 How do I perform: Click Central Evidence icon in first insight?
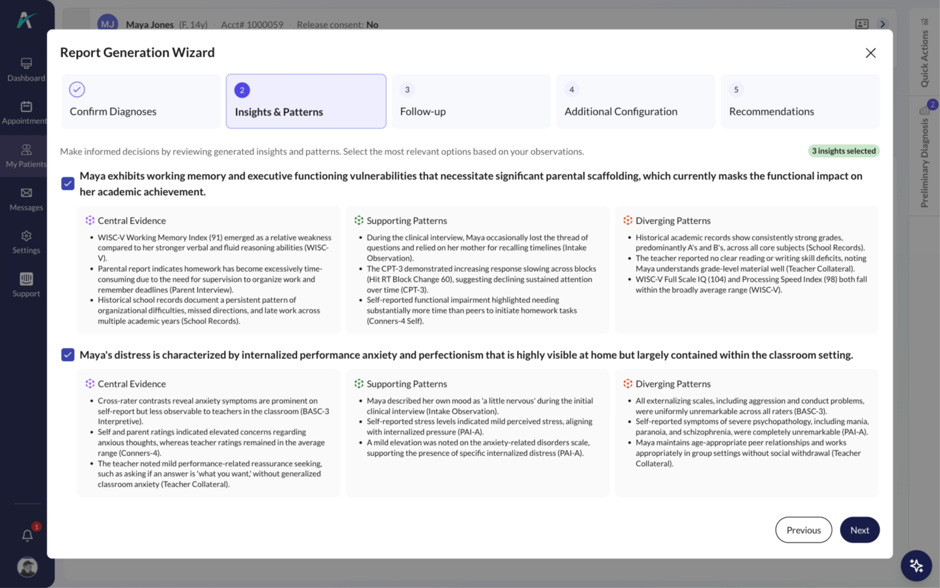(x=90, y=220)
